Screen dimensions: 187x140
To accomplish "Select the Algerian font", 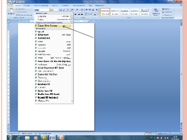I will click(x=53, y=38).
